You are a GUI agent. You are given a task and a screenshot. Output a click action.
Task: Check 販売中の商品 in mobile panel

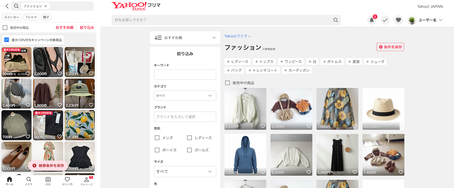pyautogui.click(x=5, y=28)
